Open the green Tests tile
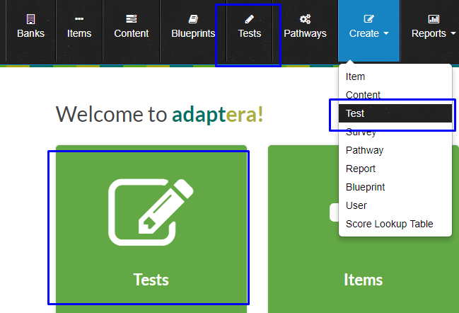This screenshot has height=313, width=459. [151, 229]
